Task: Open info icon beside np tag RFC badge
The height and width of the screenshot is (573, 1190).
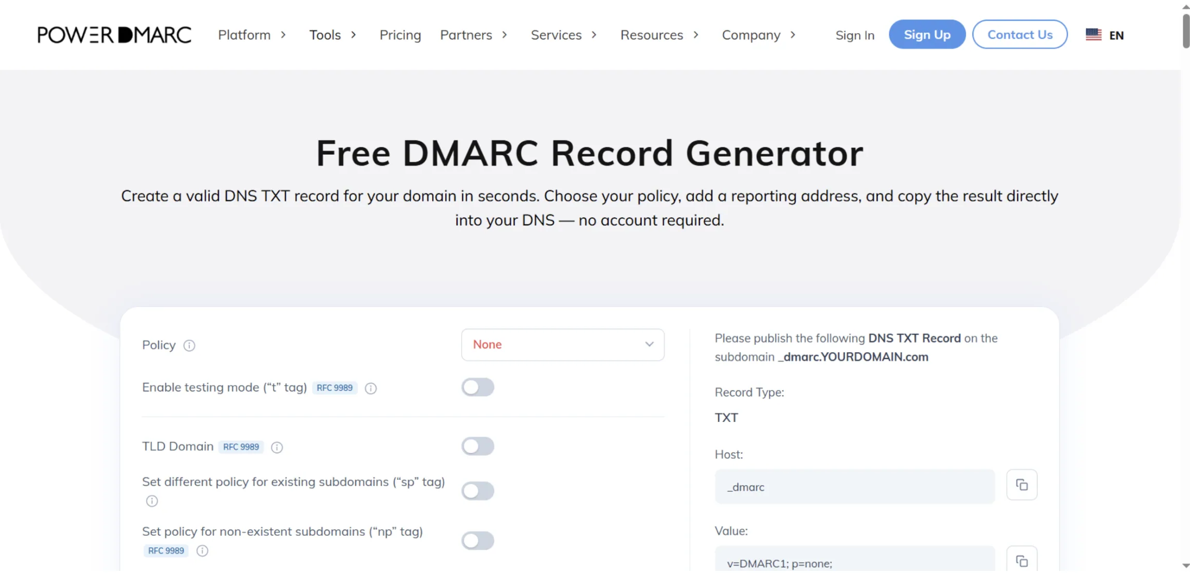Action: [x=203, y=551]
